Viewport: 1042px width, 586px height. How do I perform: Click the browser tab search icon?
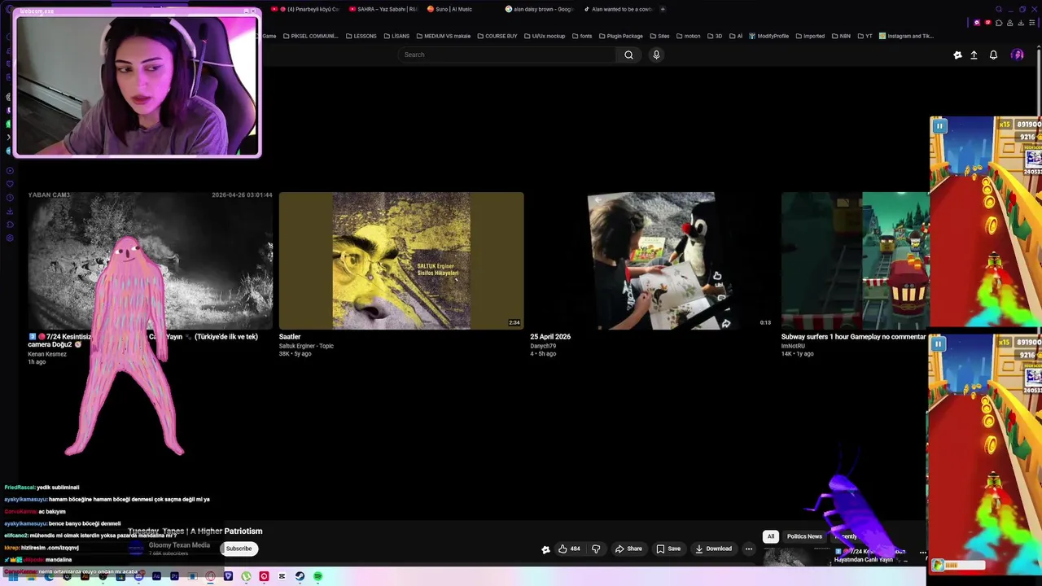click(x=999, y=9)
